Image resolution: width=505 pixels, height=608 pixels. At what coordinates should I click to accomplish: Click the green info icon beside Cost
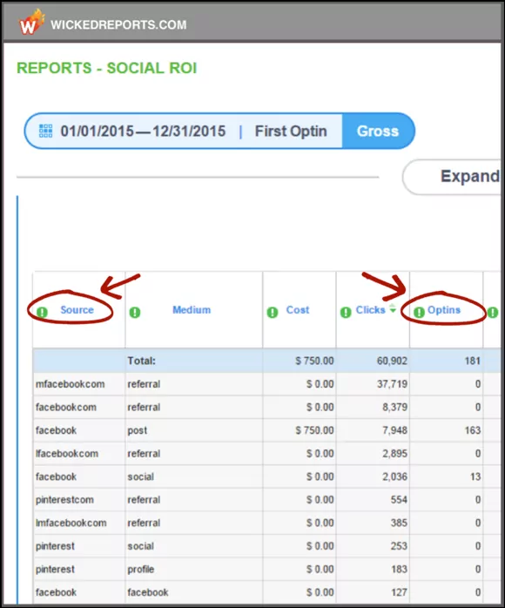point(272,312)
